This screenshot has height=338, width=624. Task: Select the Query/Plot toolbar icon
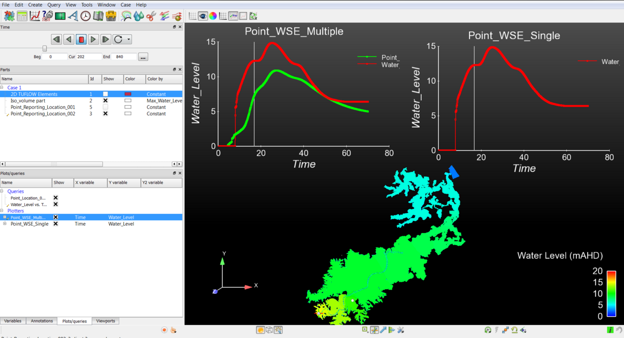point(47,16)
